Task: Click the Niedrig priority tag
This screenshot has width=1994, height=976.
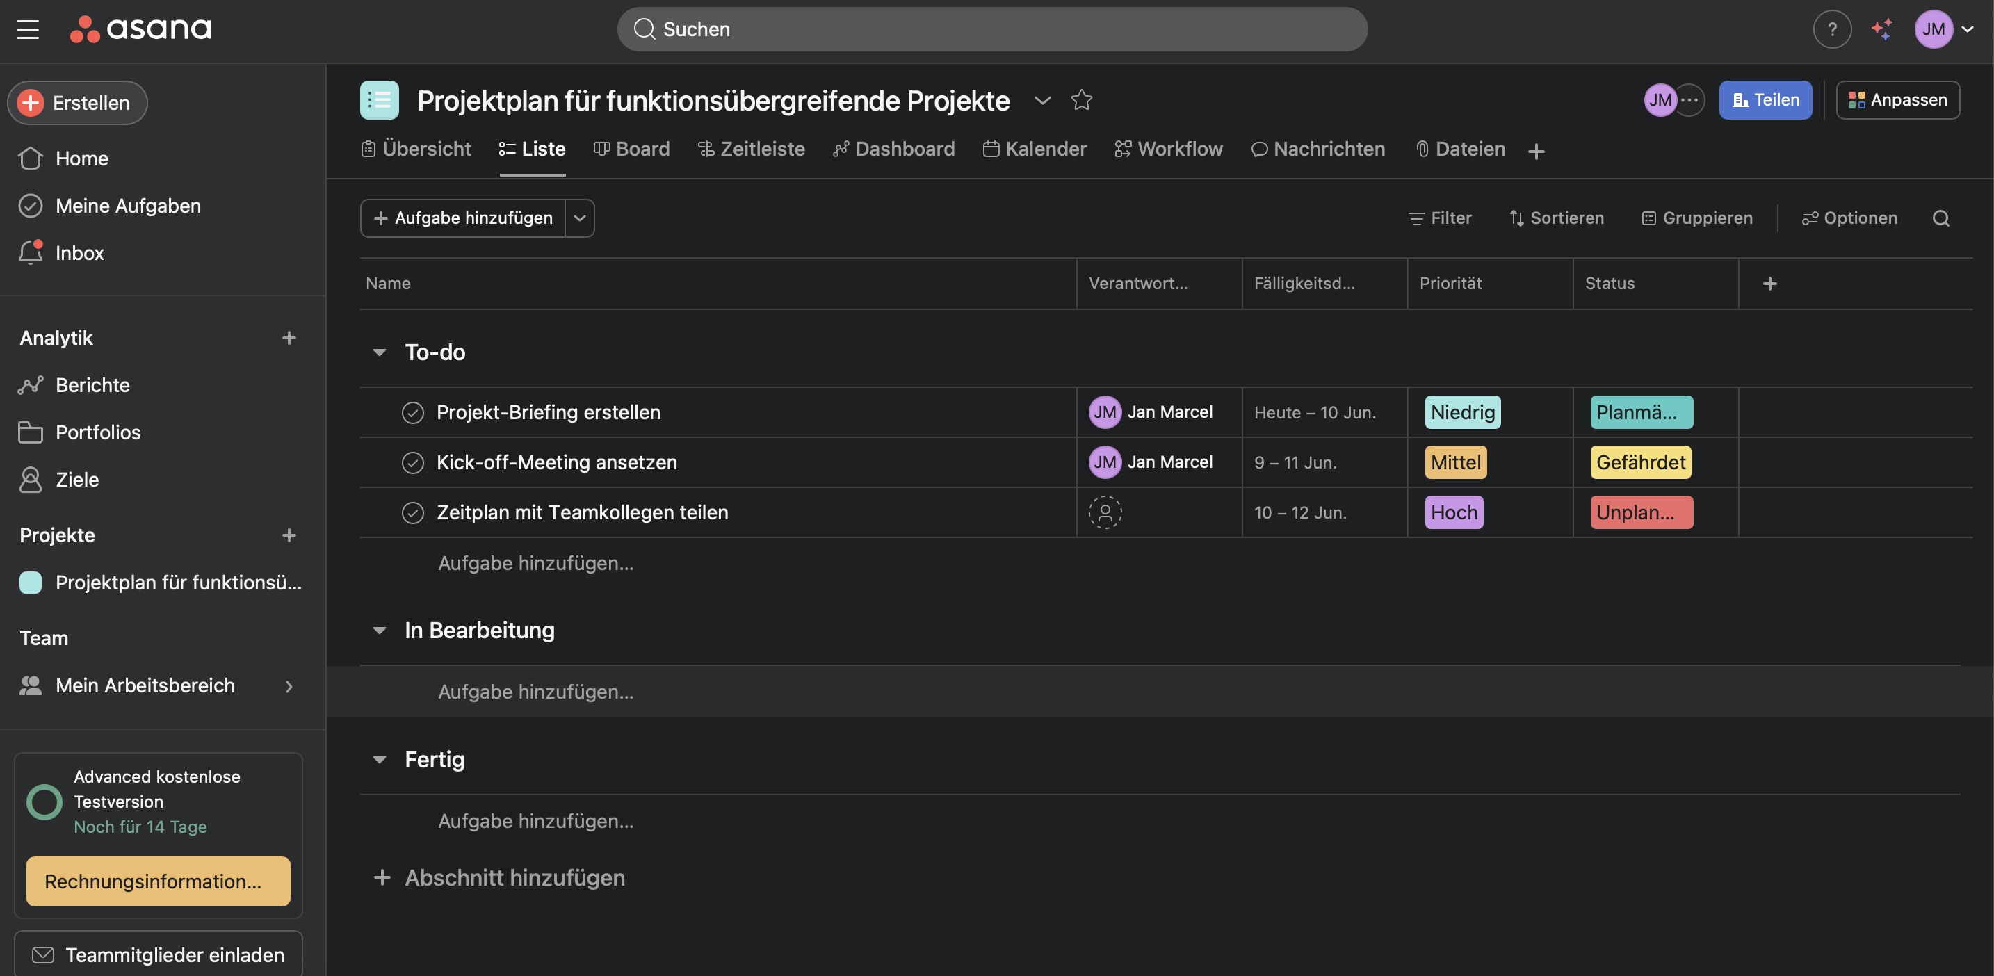Action: point(1462,412)
